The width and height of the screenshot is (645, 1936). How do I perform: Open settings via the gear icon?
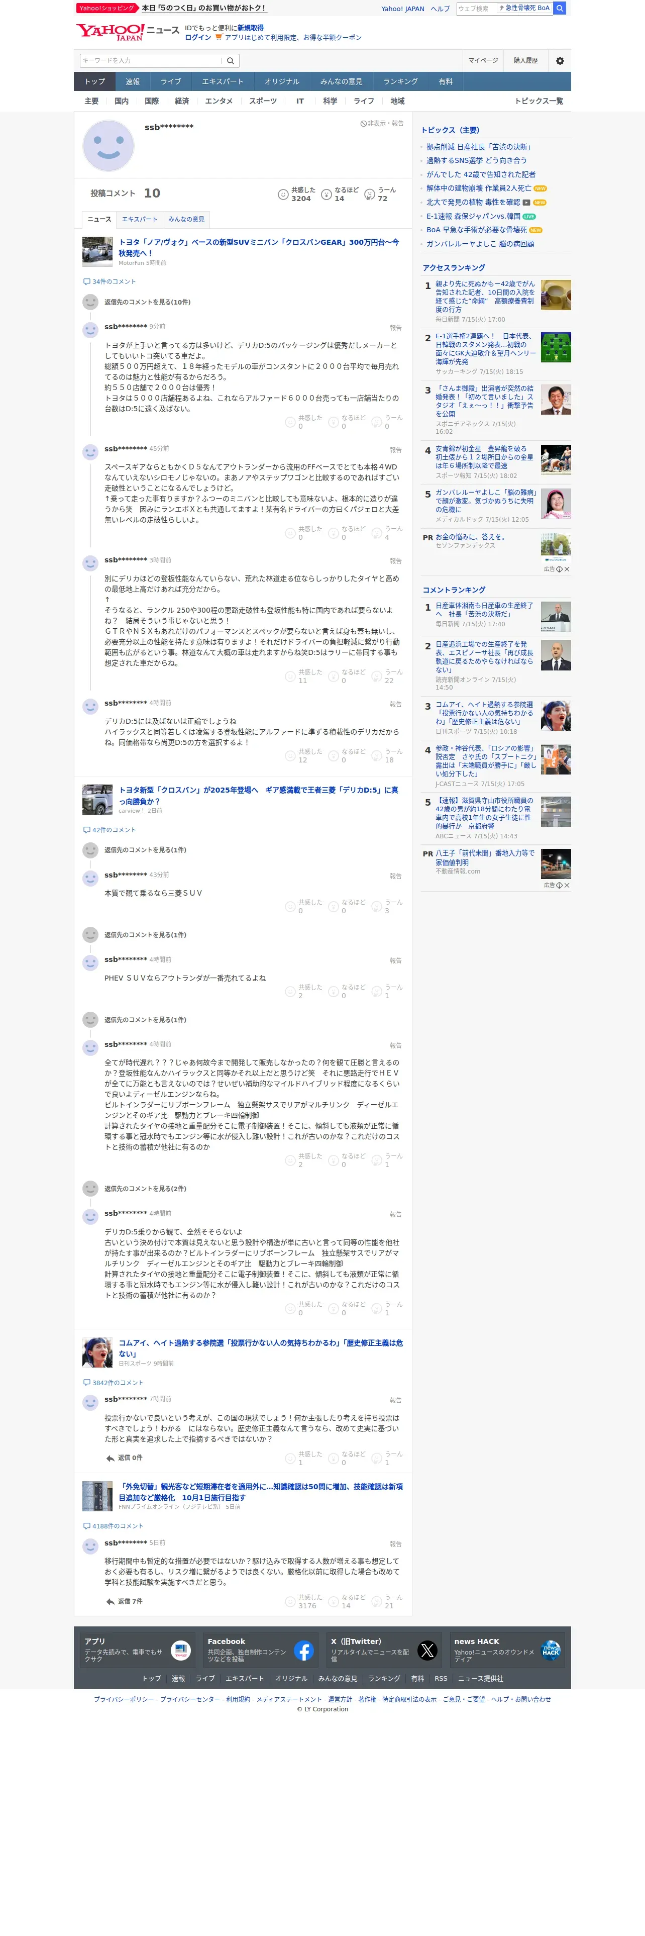point(560,61)
